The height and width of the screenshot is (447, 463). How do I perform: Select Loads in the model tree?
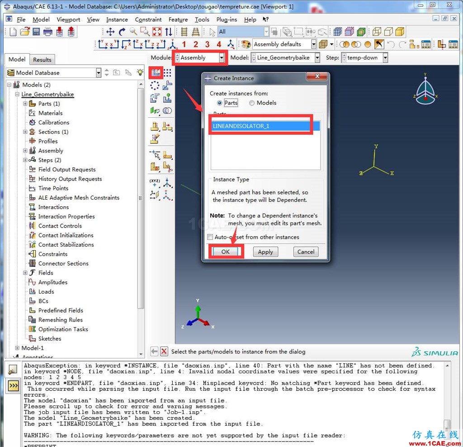click(46, 291)
